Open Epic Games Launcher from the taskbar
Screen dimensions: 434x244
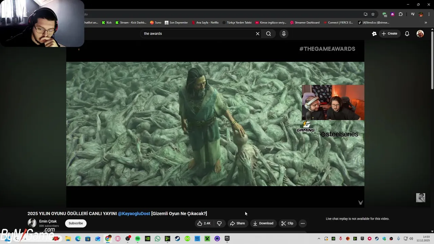tap(227, 239)
